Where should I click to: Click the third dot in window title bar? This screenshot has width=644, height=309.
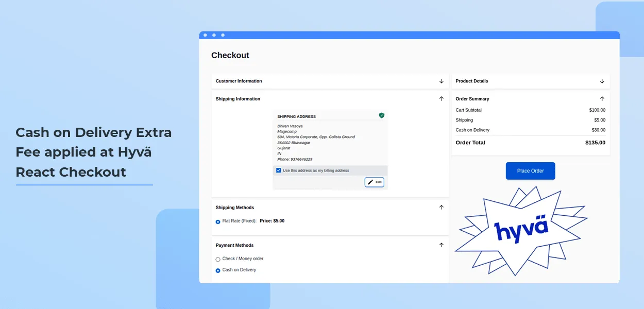point(223,35)
